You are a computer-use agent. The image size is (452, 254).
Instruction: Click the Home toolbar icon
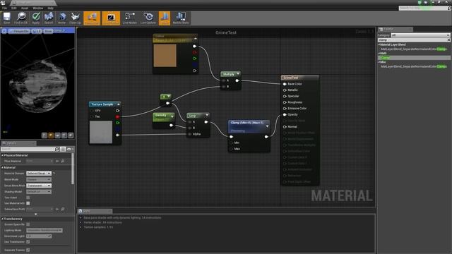(61, 18)
